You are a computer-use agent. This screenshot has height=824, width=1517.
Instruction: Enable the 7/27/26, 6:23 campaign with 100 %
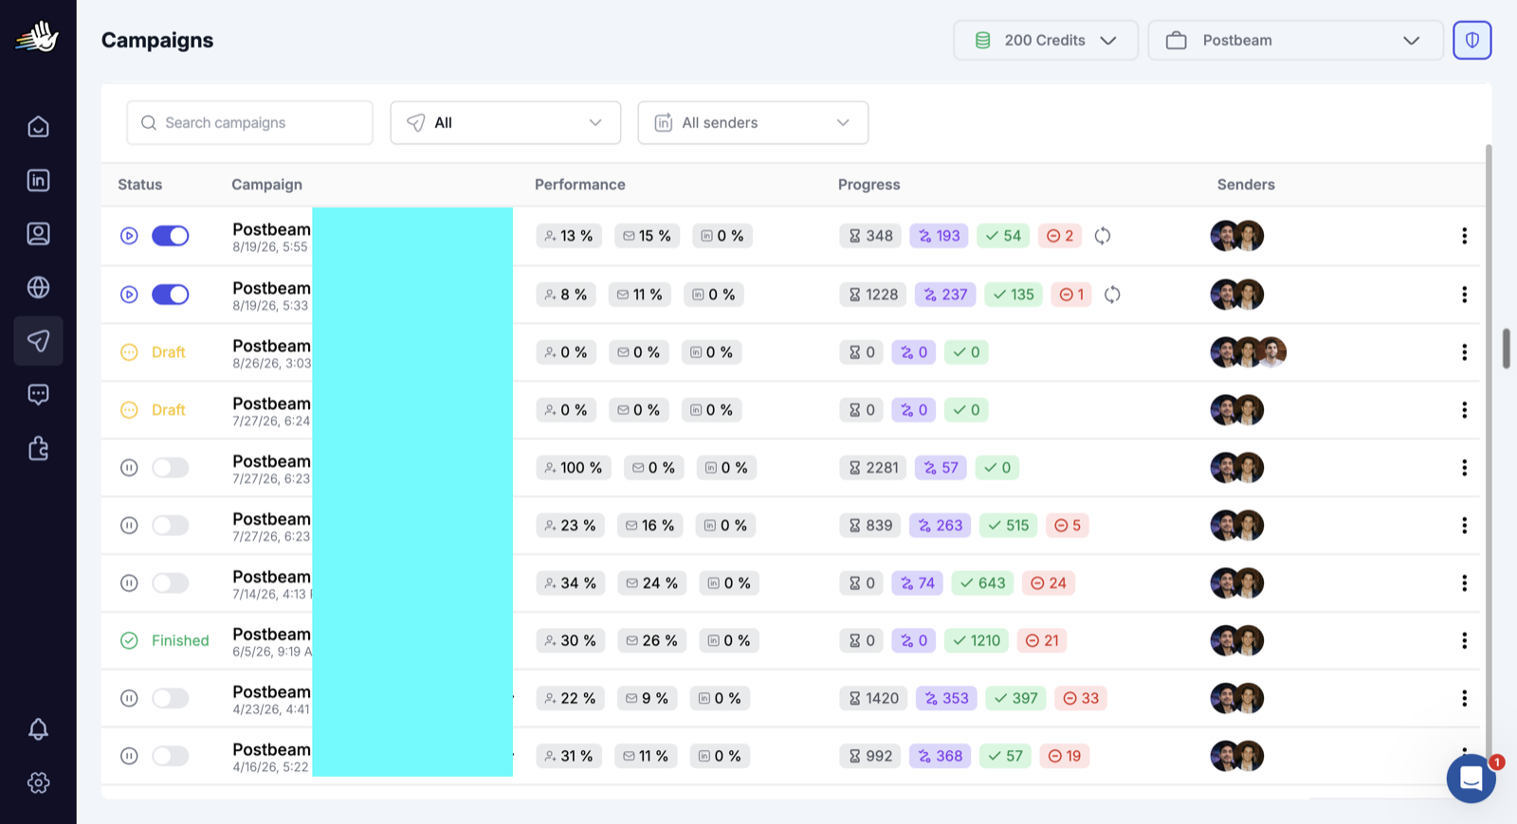click(171, 468)
